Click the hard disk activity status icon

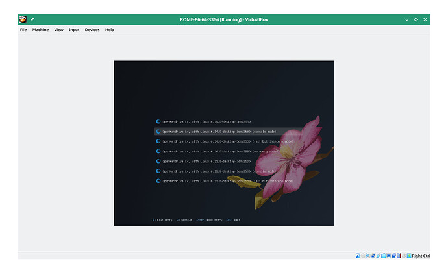357,256
